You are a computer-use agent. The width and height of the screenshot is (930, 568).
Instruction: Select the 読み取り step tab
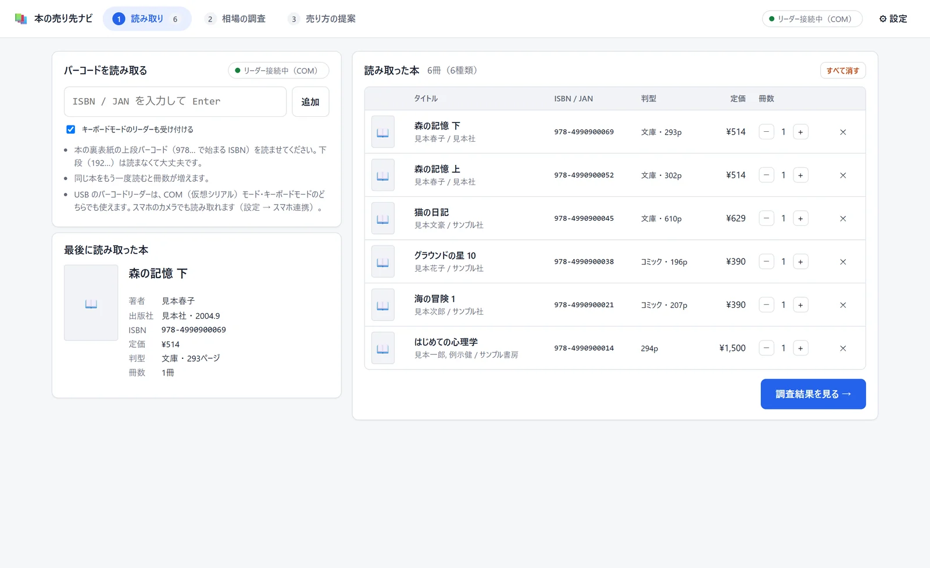click(147, 19)
